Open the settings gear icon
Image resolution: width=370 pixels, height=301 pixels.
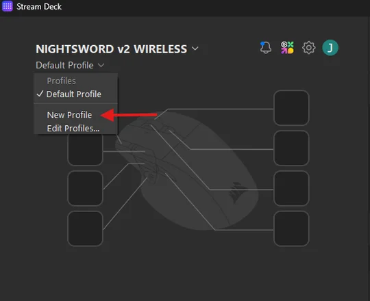(308, 48)
